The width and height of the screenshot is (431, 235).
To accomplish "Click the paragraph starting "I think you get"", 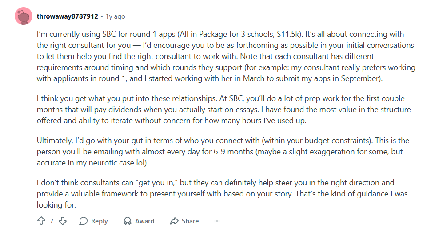I will pyautogui.click(x=223, y=110).
